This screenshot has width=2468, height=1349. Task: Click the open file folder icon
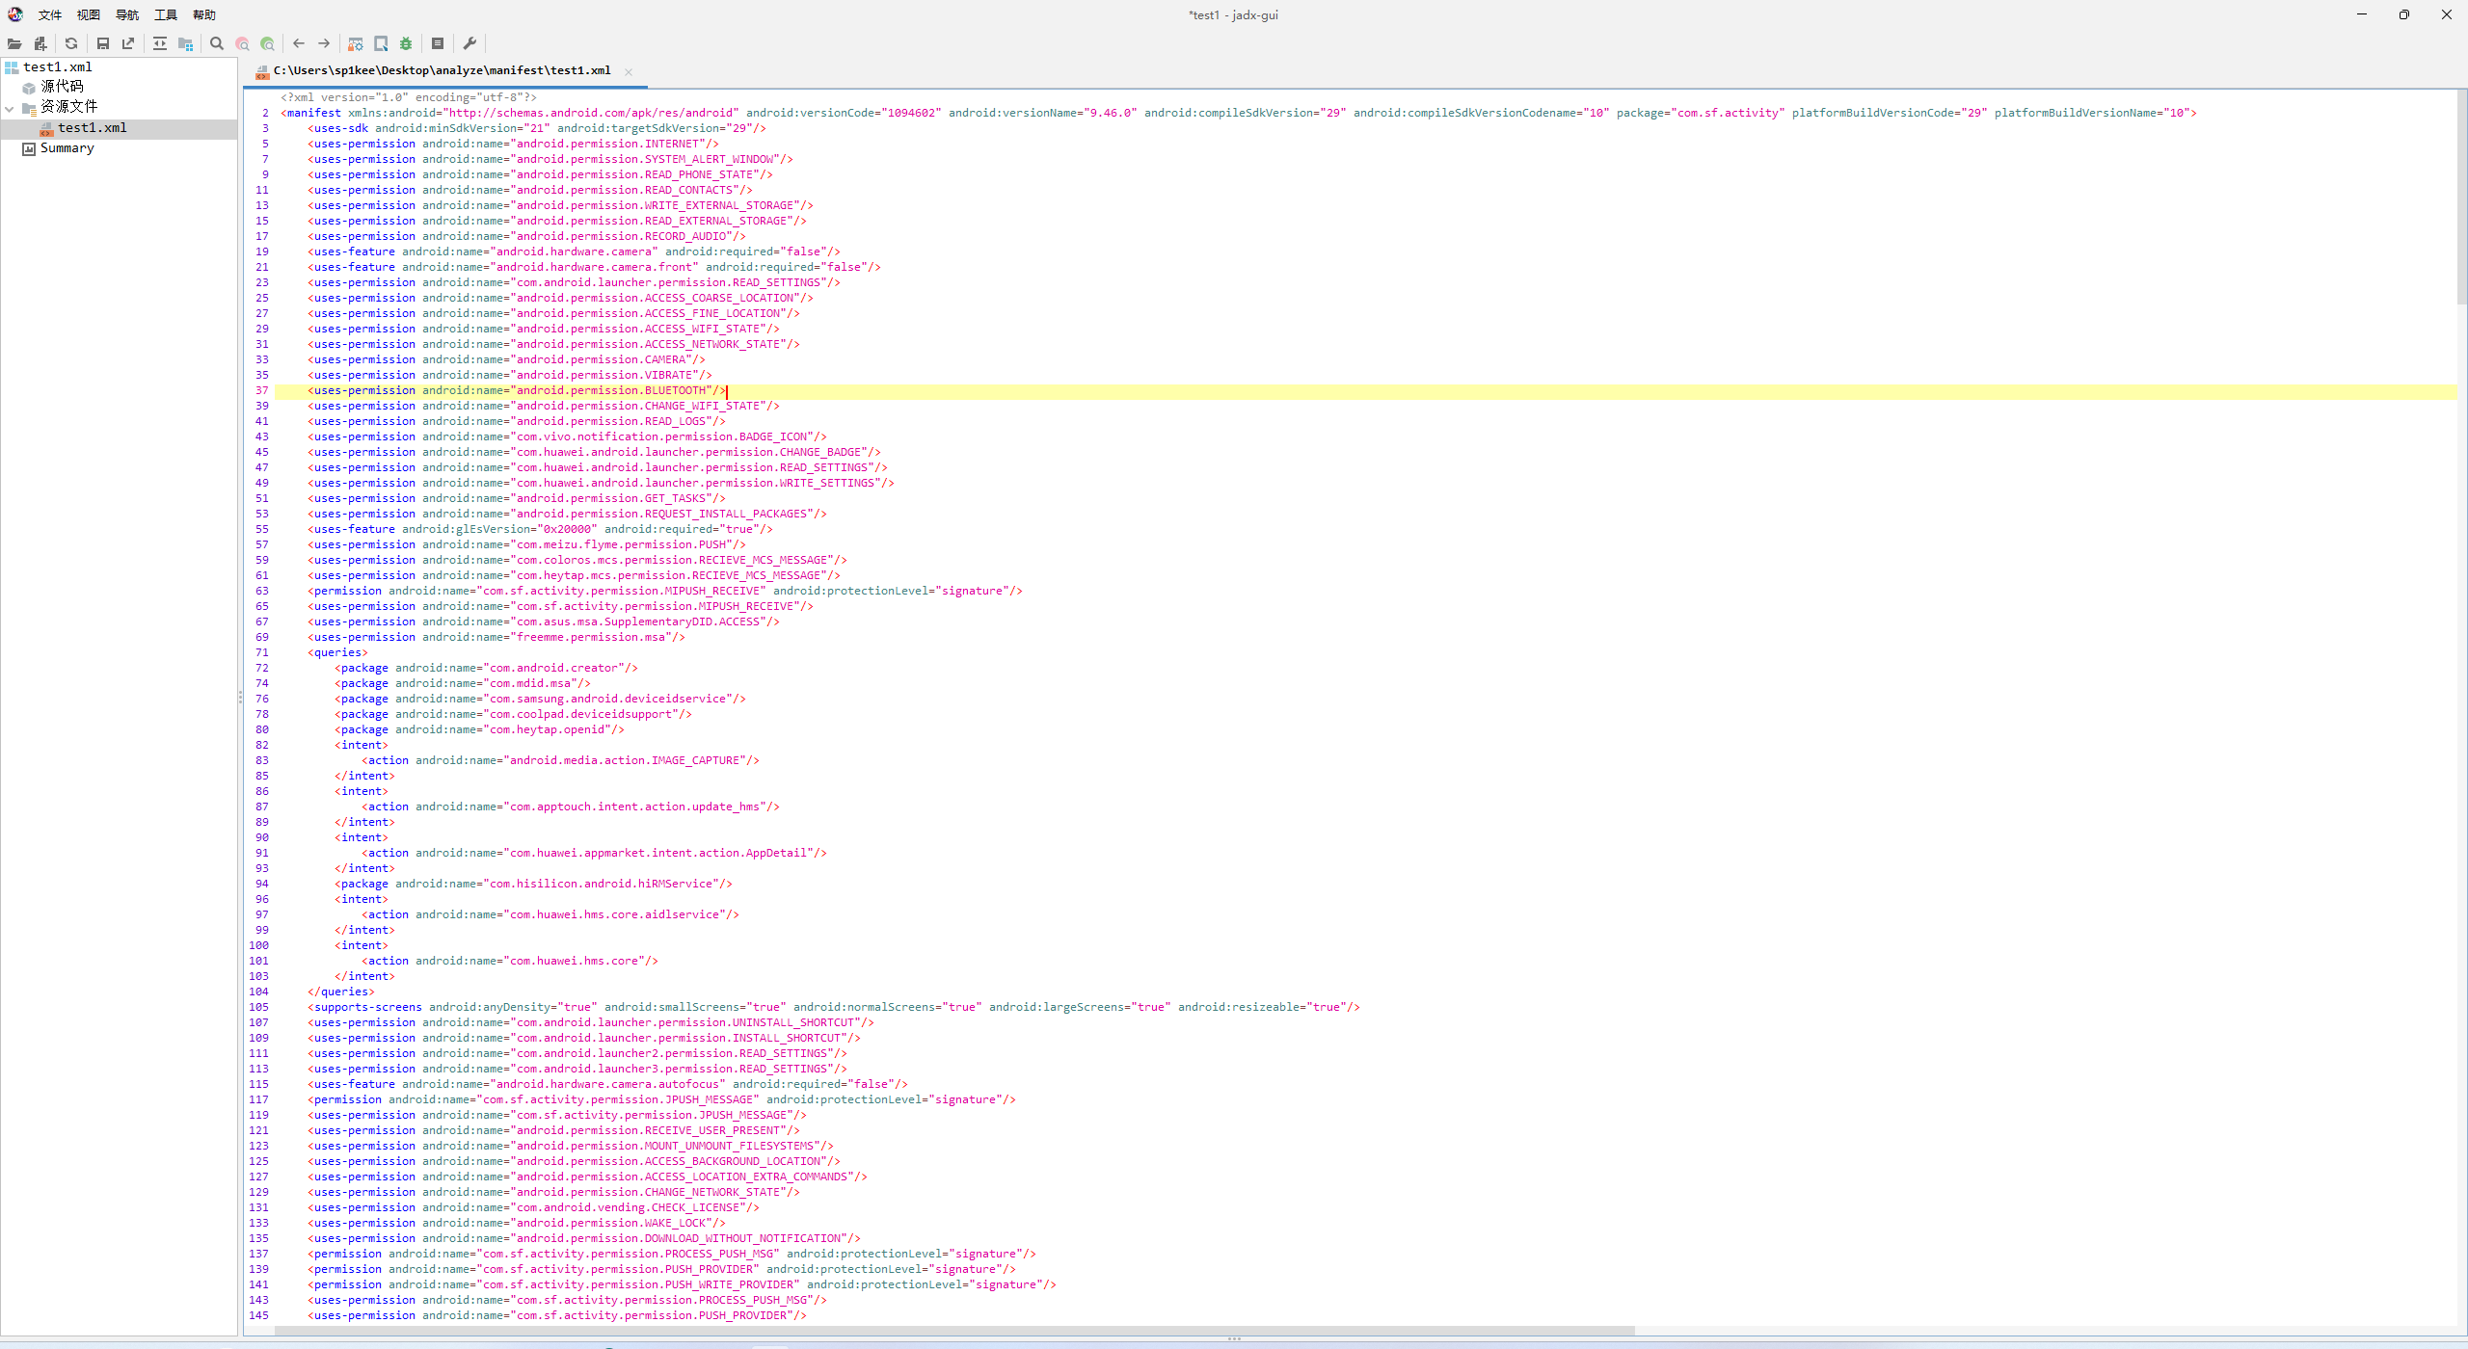(x=14, y=43)
